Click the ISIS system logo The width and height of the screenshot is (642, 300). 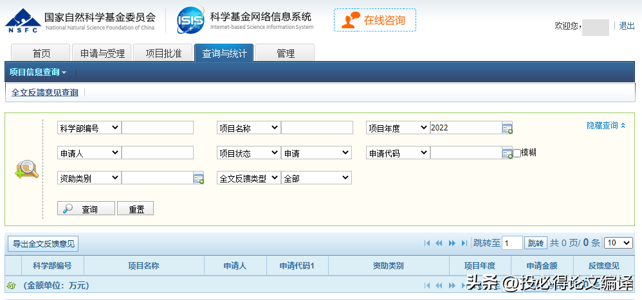191,20
